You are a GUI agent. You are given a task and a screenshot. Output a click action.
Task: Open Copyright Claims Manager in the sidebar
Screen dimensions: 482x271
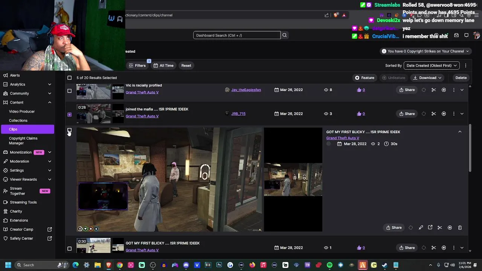pyautogui.click(x=23, y=141)
